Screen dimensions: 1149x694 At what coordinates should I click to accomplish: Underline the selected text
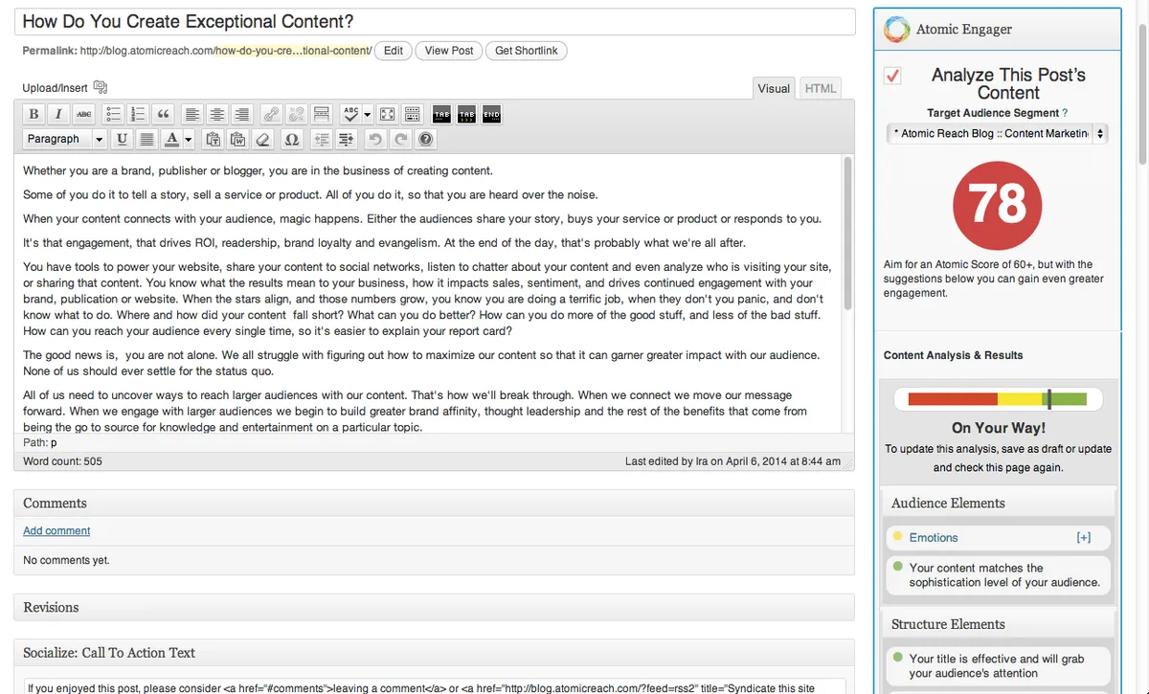pos(122,139)
